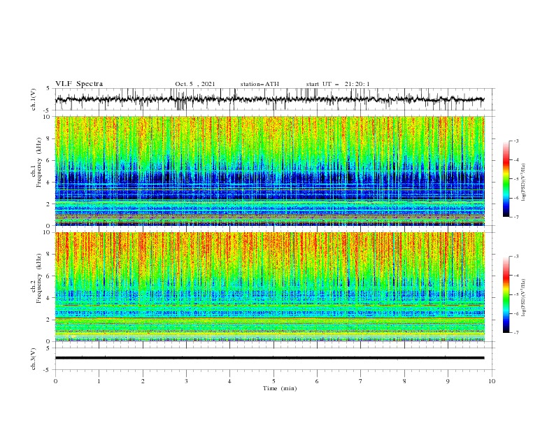
Task: Click the "5" tick on the time axis
Action: 274,381
